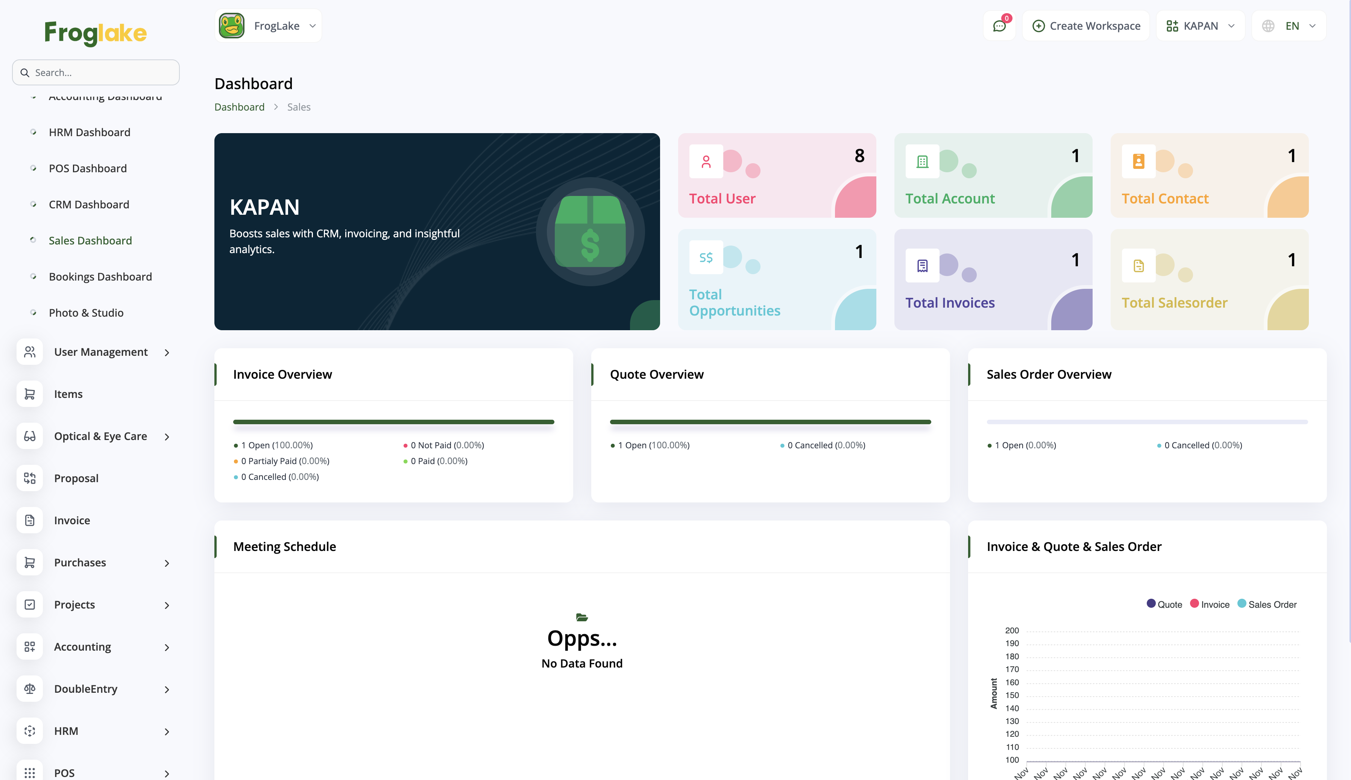Expand the User Management menu
The image size is (1351, 780).
click(x=101, y=352)
